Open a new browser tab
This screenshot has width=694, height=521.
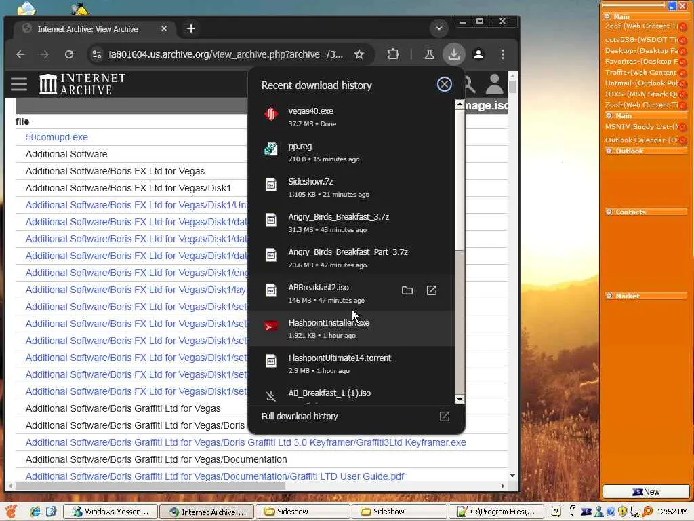pyautogui.click(x=190, y=28)
